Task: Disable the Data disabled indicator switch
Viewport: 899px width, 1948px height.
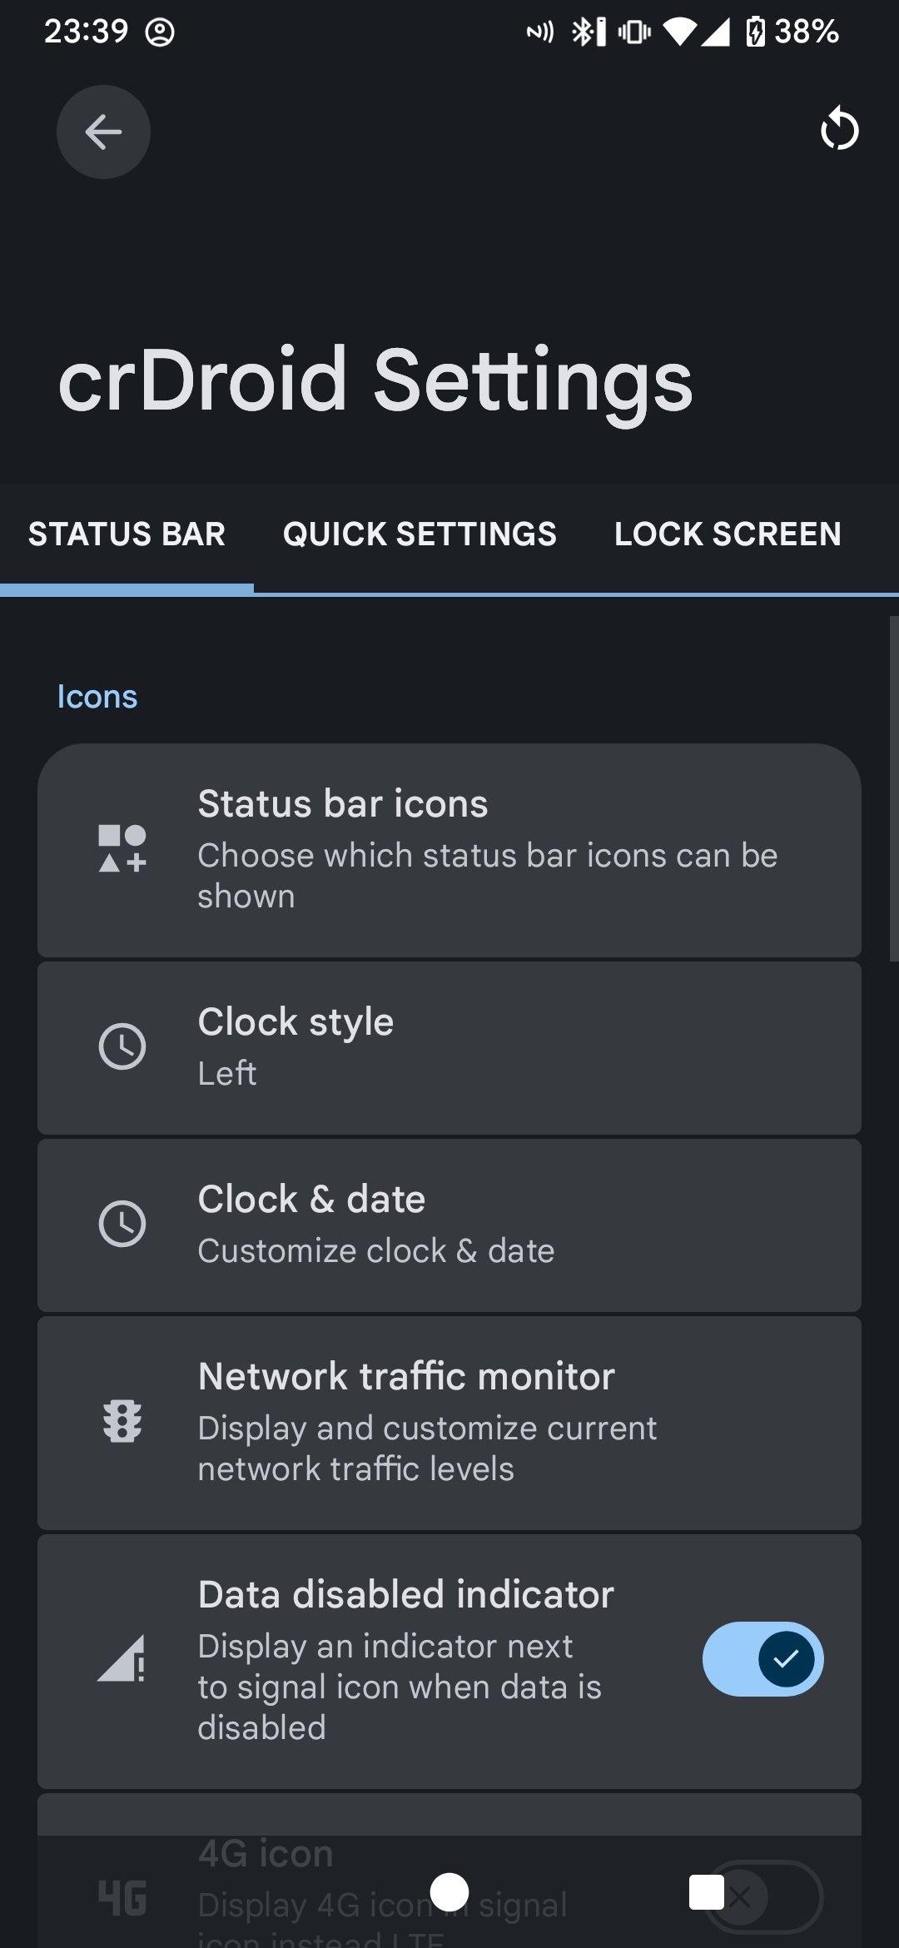Action: (x=762, y=1659)
